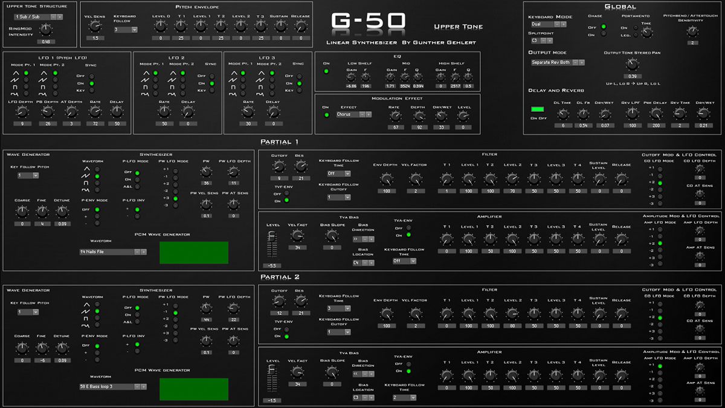Open the Modulation Effect dropdown showing Chorus
Screen dimensions: 725x408
click(347, 114)
